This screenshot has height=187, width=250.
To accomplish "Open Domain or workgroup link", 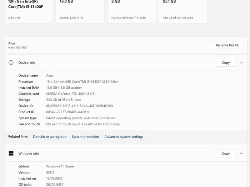I will coord(50,137).
